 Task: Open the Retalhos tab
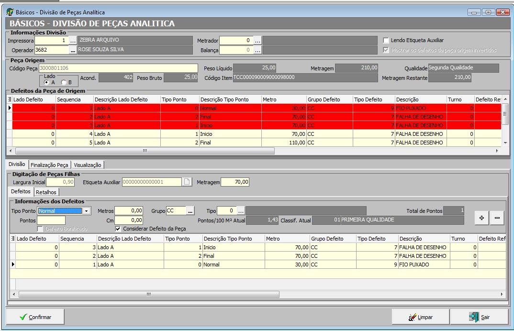(46, 192)
